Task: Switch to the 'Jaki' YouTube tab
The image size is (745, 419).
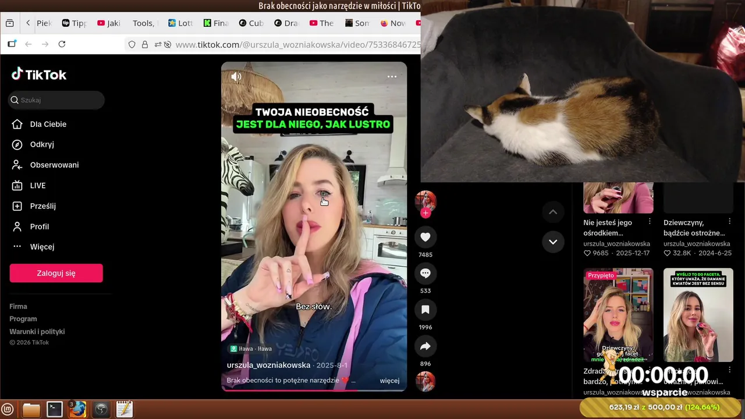Action: 109,23
